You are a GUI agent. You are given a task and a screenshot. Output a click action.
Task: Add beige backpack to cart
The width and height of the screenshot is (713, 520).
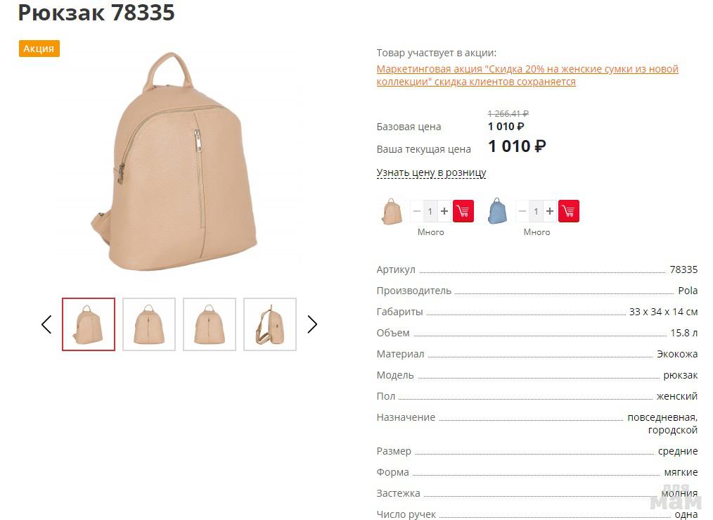(x=463, y=211)
